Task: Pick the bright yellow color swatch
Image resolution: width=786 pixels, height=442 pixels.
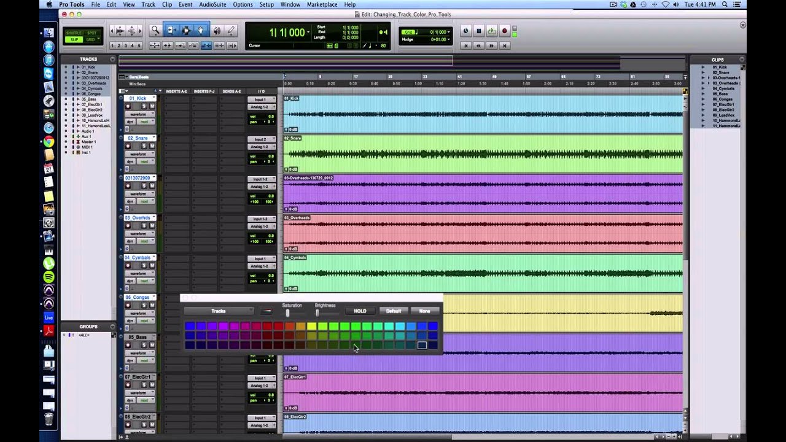Action: click(x=311, y=326)
